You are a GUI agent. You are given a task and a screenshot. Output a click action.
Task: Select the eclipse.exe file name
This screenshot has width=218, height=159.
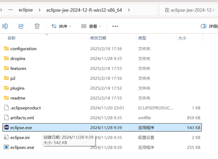21,128
